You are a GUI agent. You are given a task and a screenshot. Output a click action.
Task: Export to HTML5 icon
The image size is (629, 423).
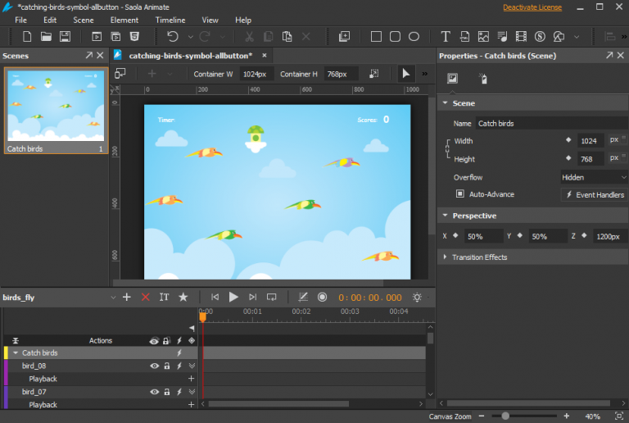coord(135,37)
